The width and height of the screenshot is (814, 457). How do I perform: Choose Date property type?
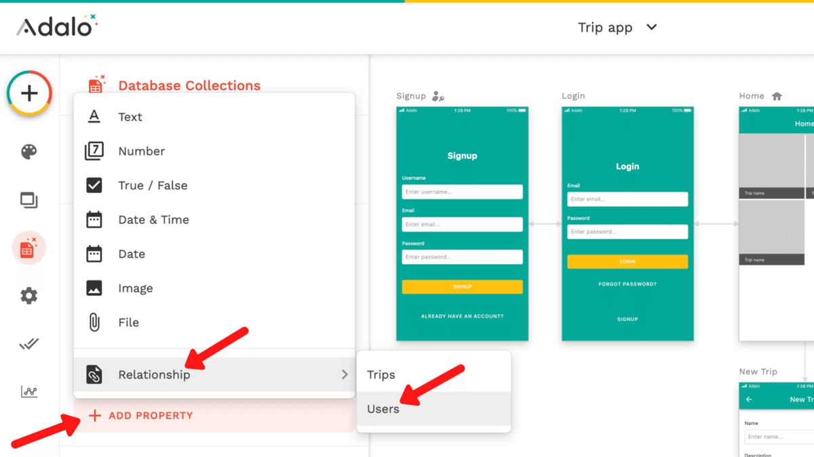(214, 254)
